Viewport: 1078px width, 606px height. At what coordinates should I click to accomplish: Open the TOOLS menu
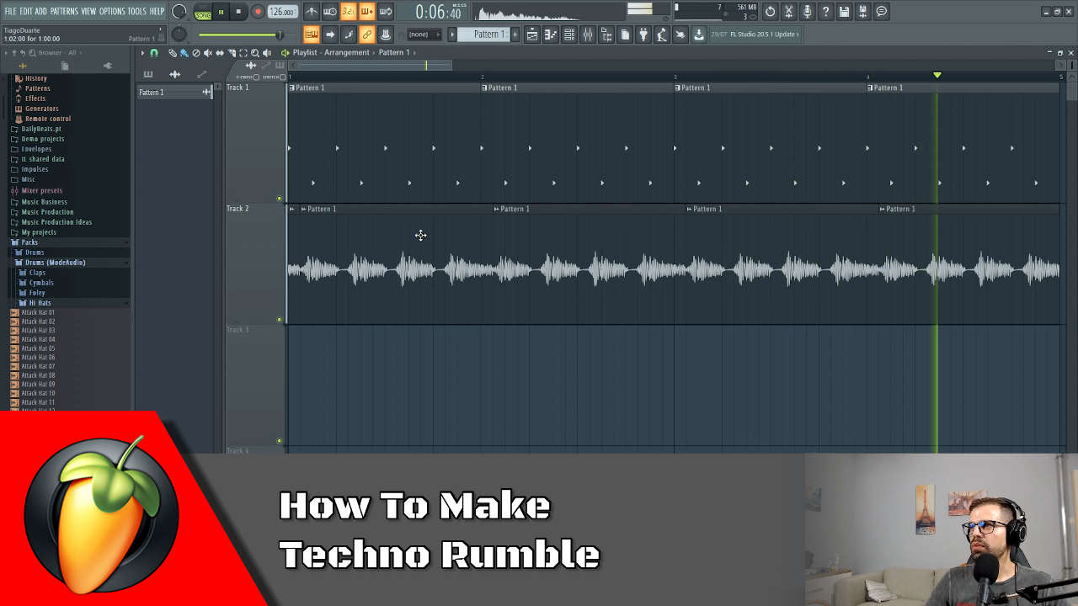point(136,12)
